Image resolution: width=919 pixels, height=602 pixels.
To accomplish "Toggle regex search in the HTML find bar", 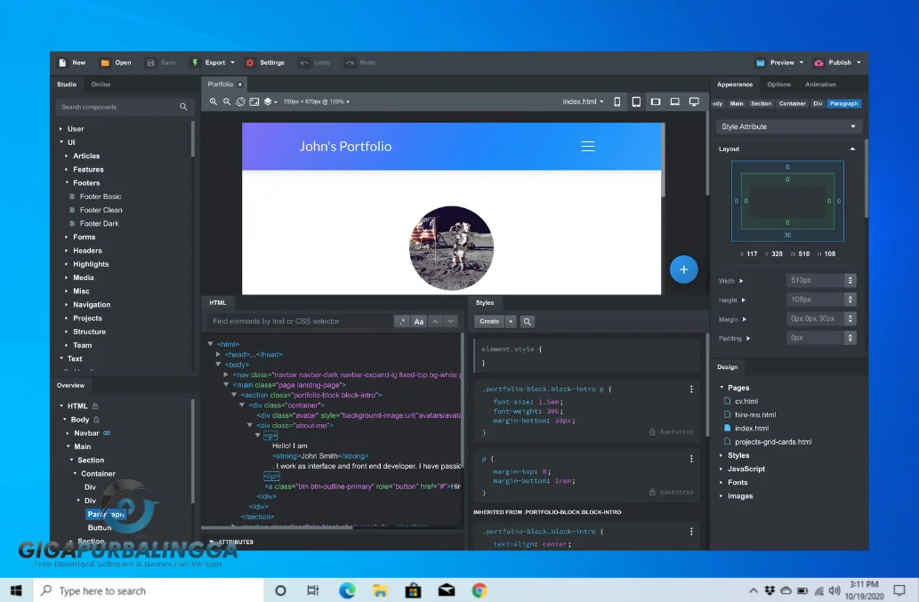I will (402, 321).
